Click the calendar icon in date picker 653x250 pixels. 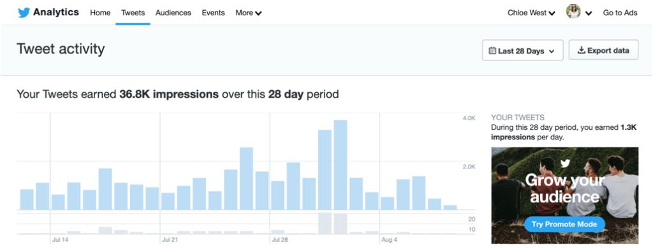[x=492, y=51]
